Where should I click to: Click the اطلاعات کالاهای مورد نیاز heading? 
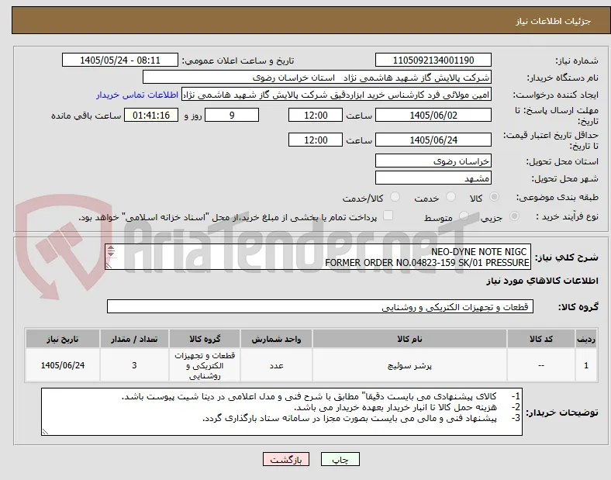click(542, 281)
